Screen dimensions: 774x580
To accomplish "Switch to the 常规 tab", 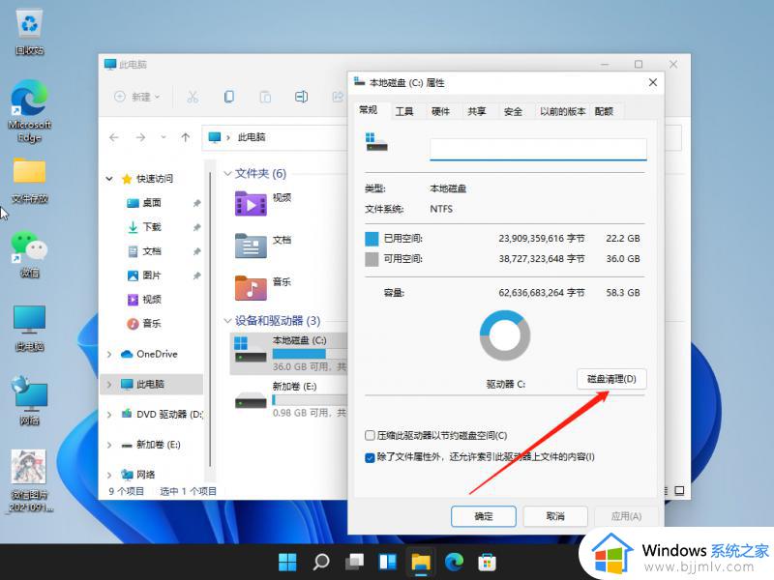I will tap(369, 110).
